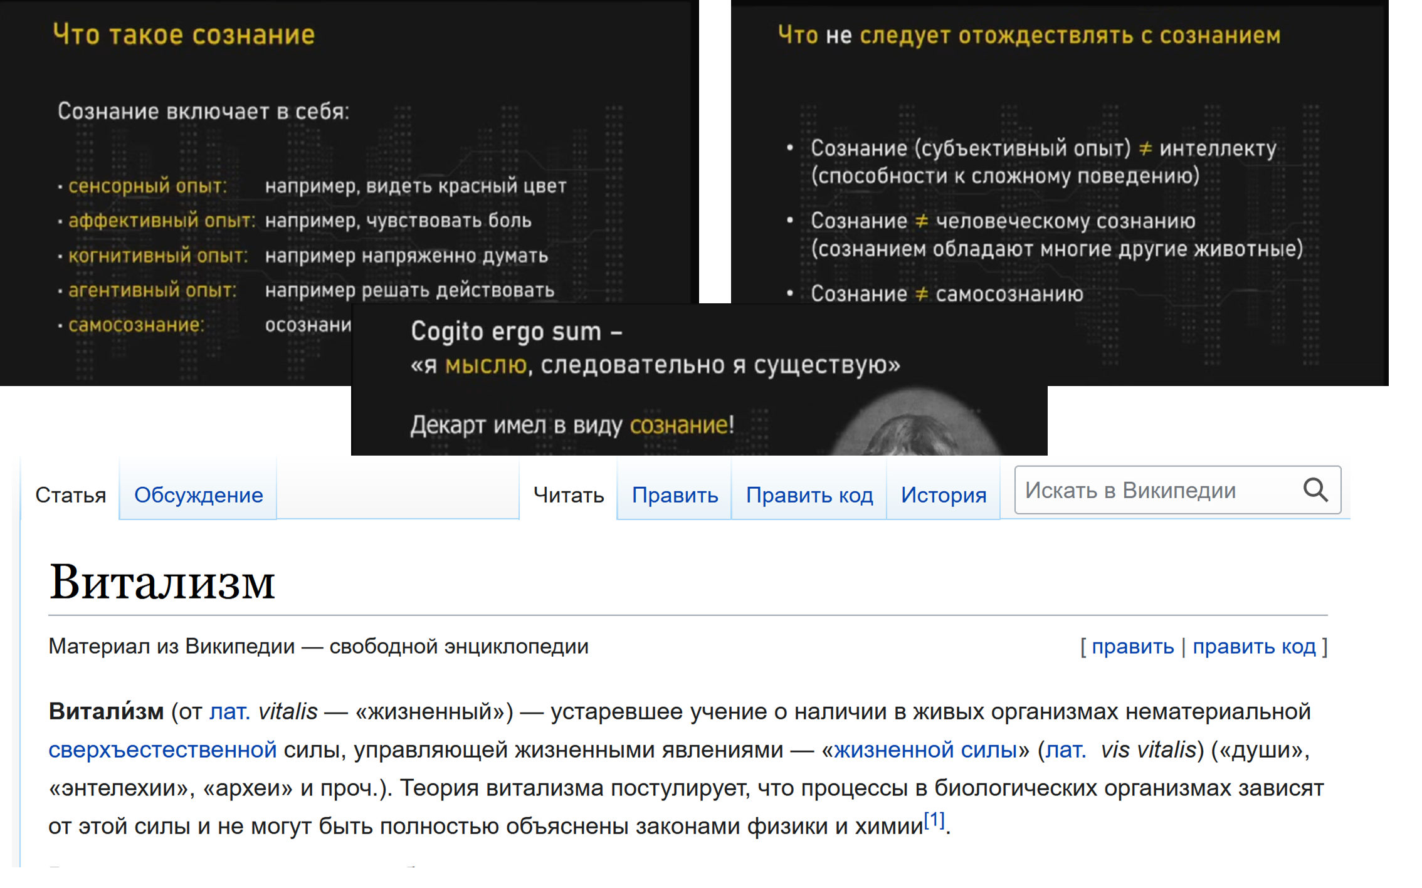This screenshot has height=888, width=1422.
Task: Click 'например, видеть красный цвет' text
Action: (416, 186)
